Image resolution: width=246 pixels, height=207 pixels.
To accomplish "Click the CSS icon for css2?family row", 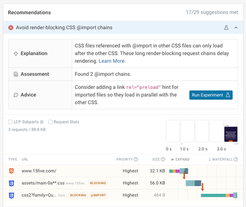I will click(x=11, y=195).
